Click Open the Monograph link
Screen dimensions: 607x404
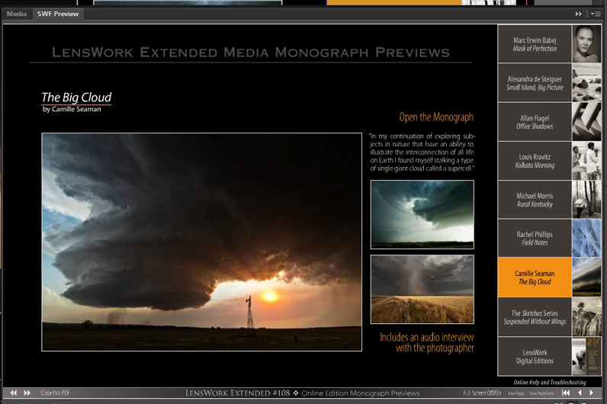pyautogui.click(x=436, y=117)
